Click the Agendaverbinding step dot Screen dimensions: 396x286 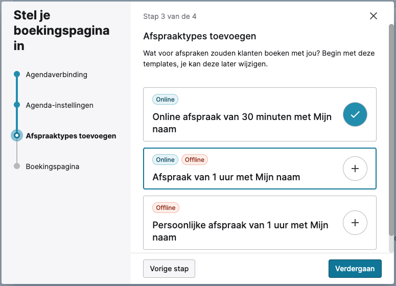point(17,75)
